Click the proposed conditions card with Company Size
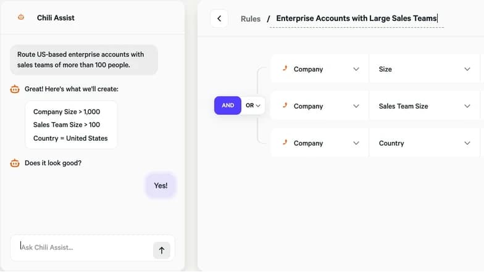 71,125
